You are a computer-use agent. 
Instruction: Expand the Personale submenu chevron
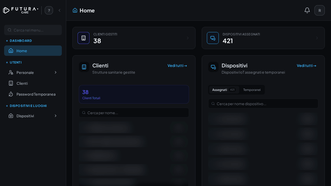point(56,72)
